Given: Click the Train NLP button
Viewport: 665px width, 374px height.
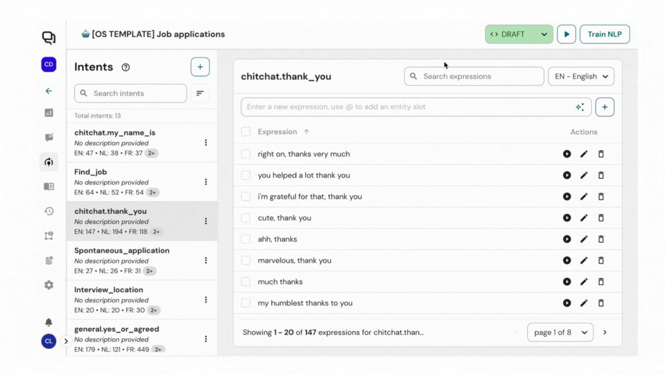Looking at the screenshot, I should 604,35.
